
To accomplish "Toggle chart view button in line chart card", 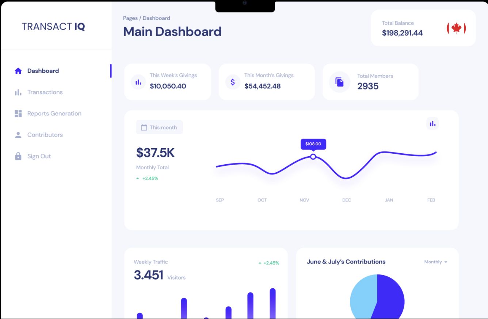I will click(x=432, y=123).
